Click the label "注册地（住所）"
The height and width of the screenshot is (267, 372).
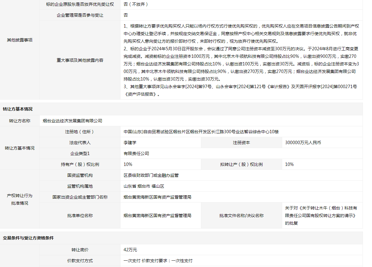(x=80, y=132)
